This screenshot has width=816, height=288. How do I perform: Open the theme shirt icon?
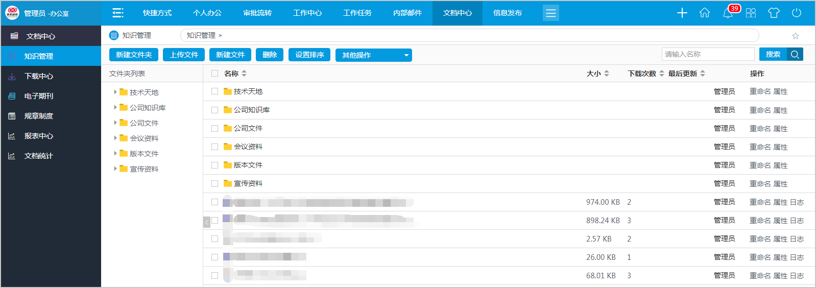click(774, 13)
